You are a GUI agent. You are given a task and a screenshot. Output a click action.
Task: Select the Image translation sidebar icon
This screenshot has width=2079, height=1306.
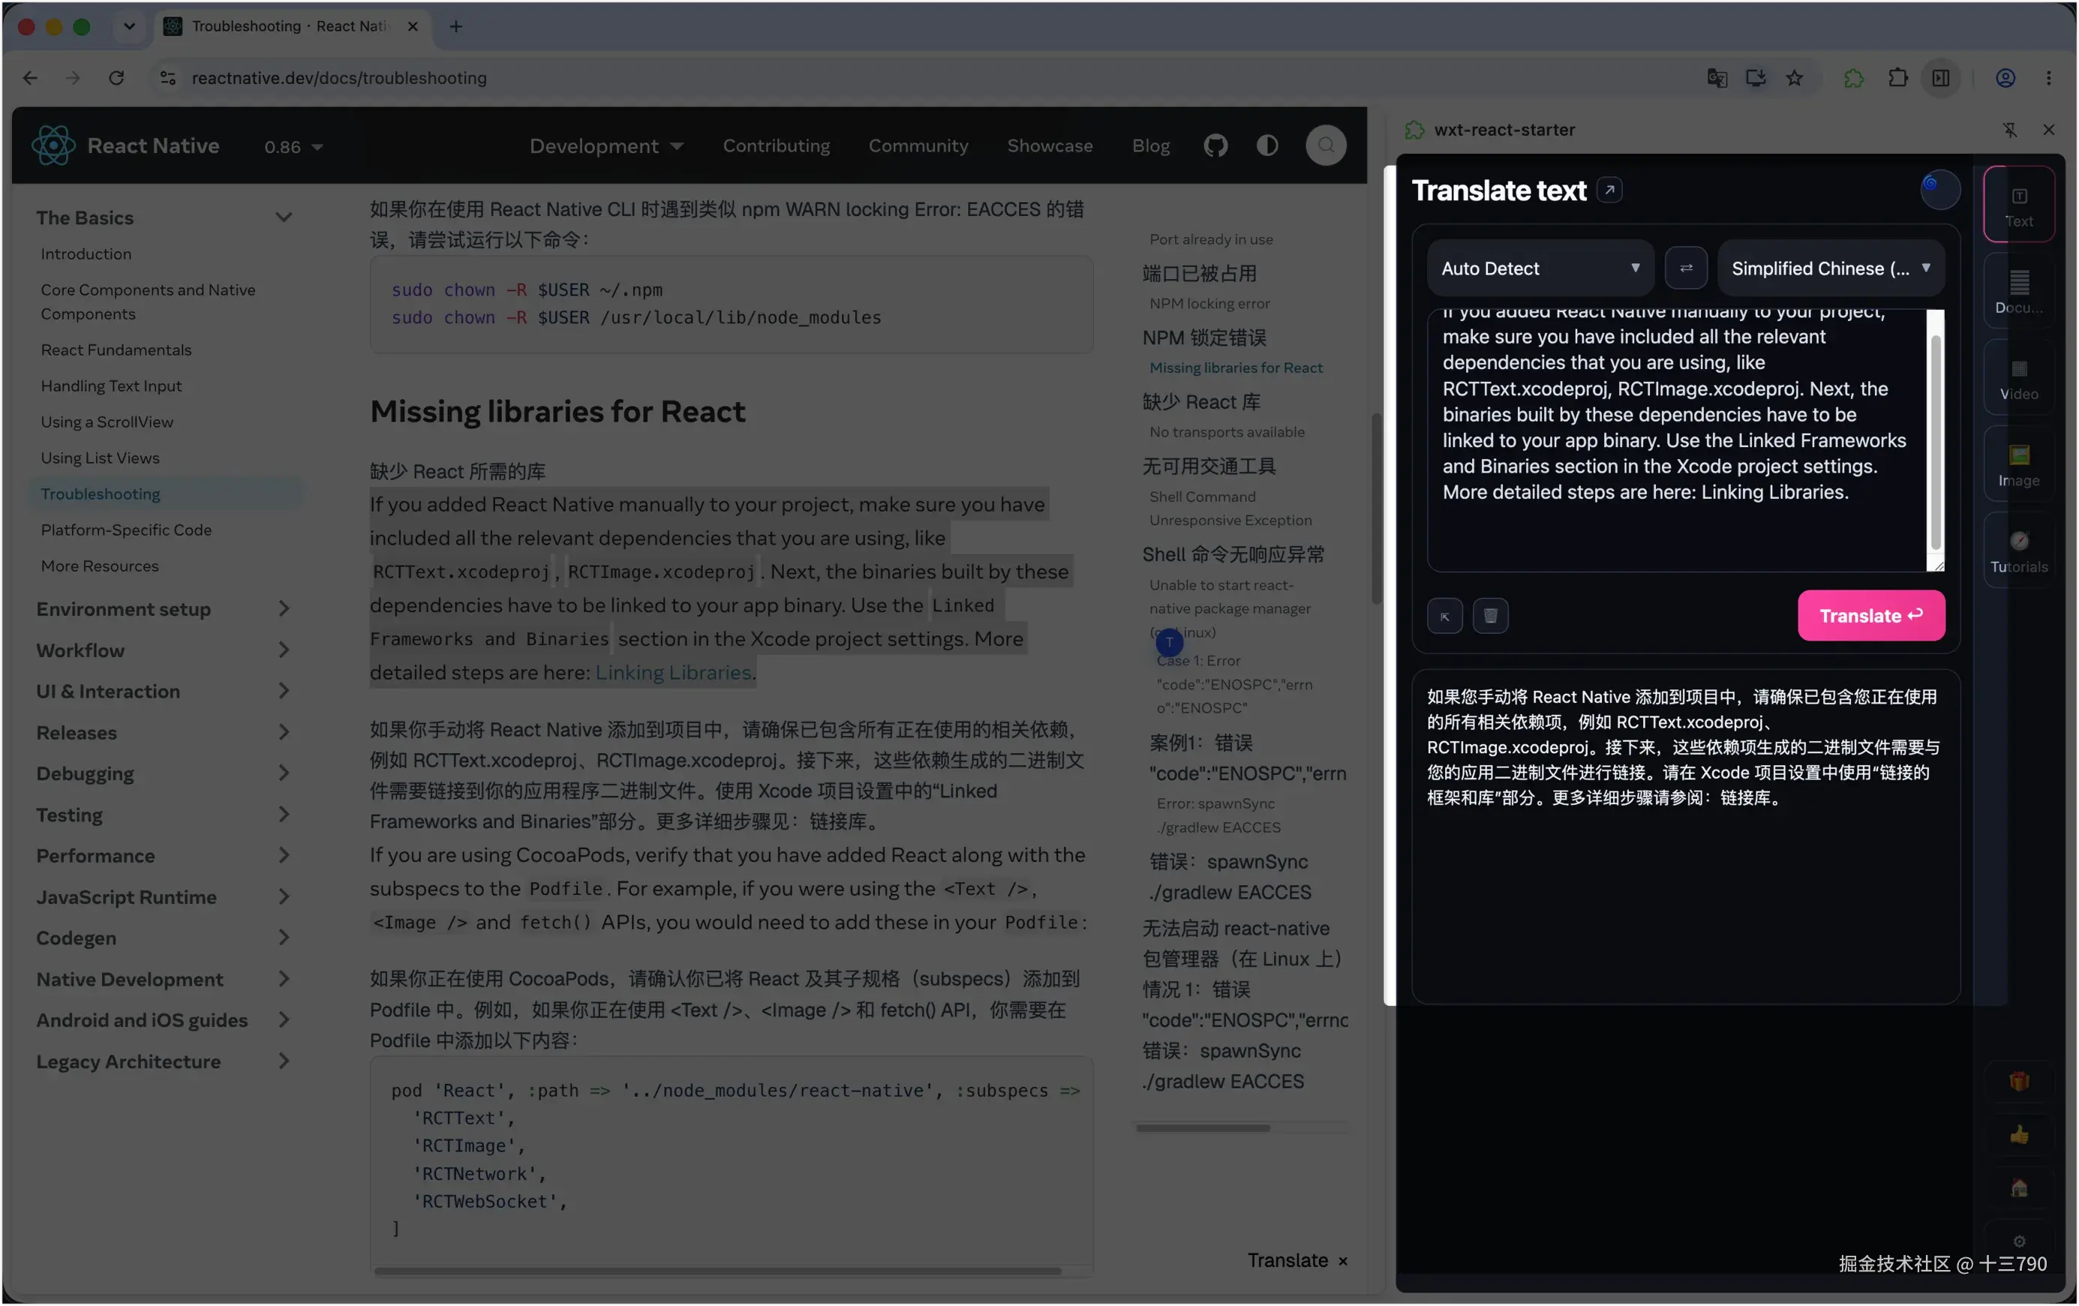2017,465
